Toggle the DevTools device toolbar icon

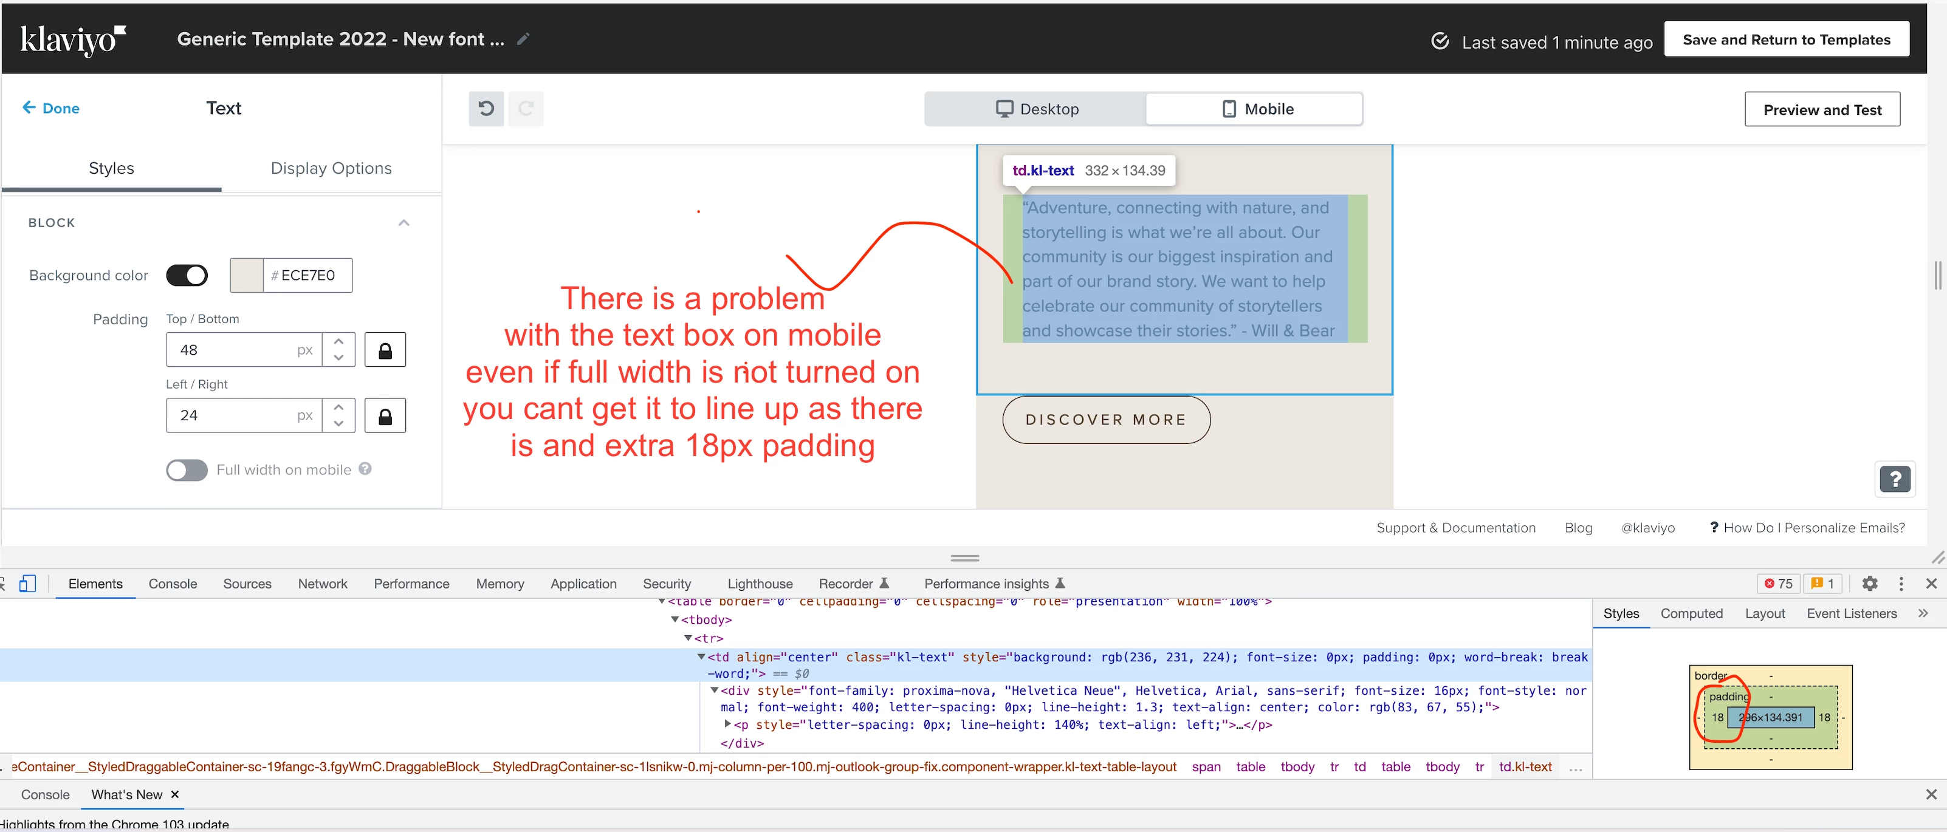coord(28,584)
